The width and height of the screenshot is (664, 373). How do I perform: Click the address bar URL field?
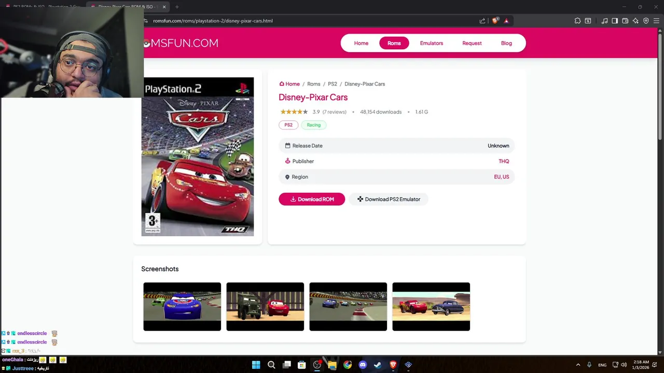pyautogui.click(x=311, y=21)
